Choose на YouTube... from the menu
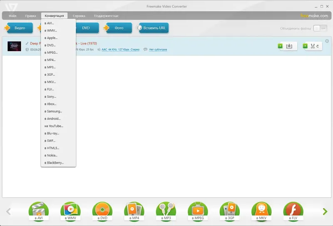Viewport: 333px width, 226px height. coord(58,126)
